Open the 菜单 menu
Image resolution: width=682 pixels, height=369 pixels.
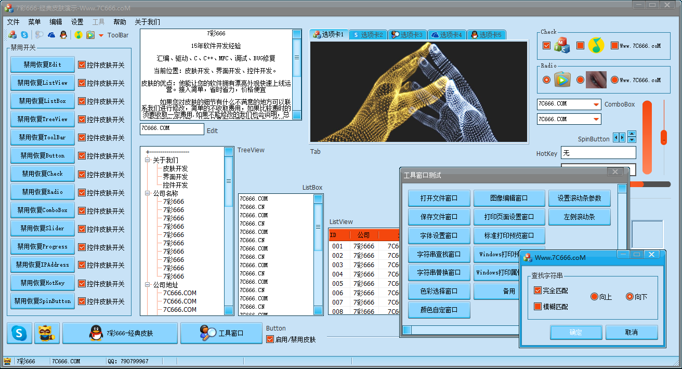click(34, 22)
